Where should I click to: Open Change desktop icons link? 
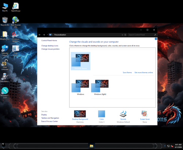(x=50, y=46)
